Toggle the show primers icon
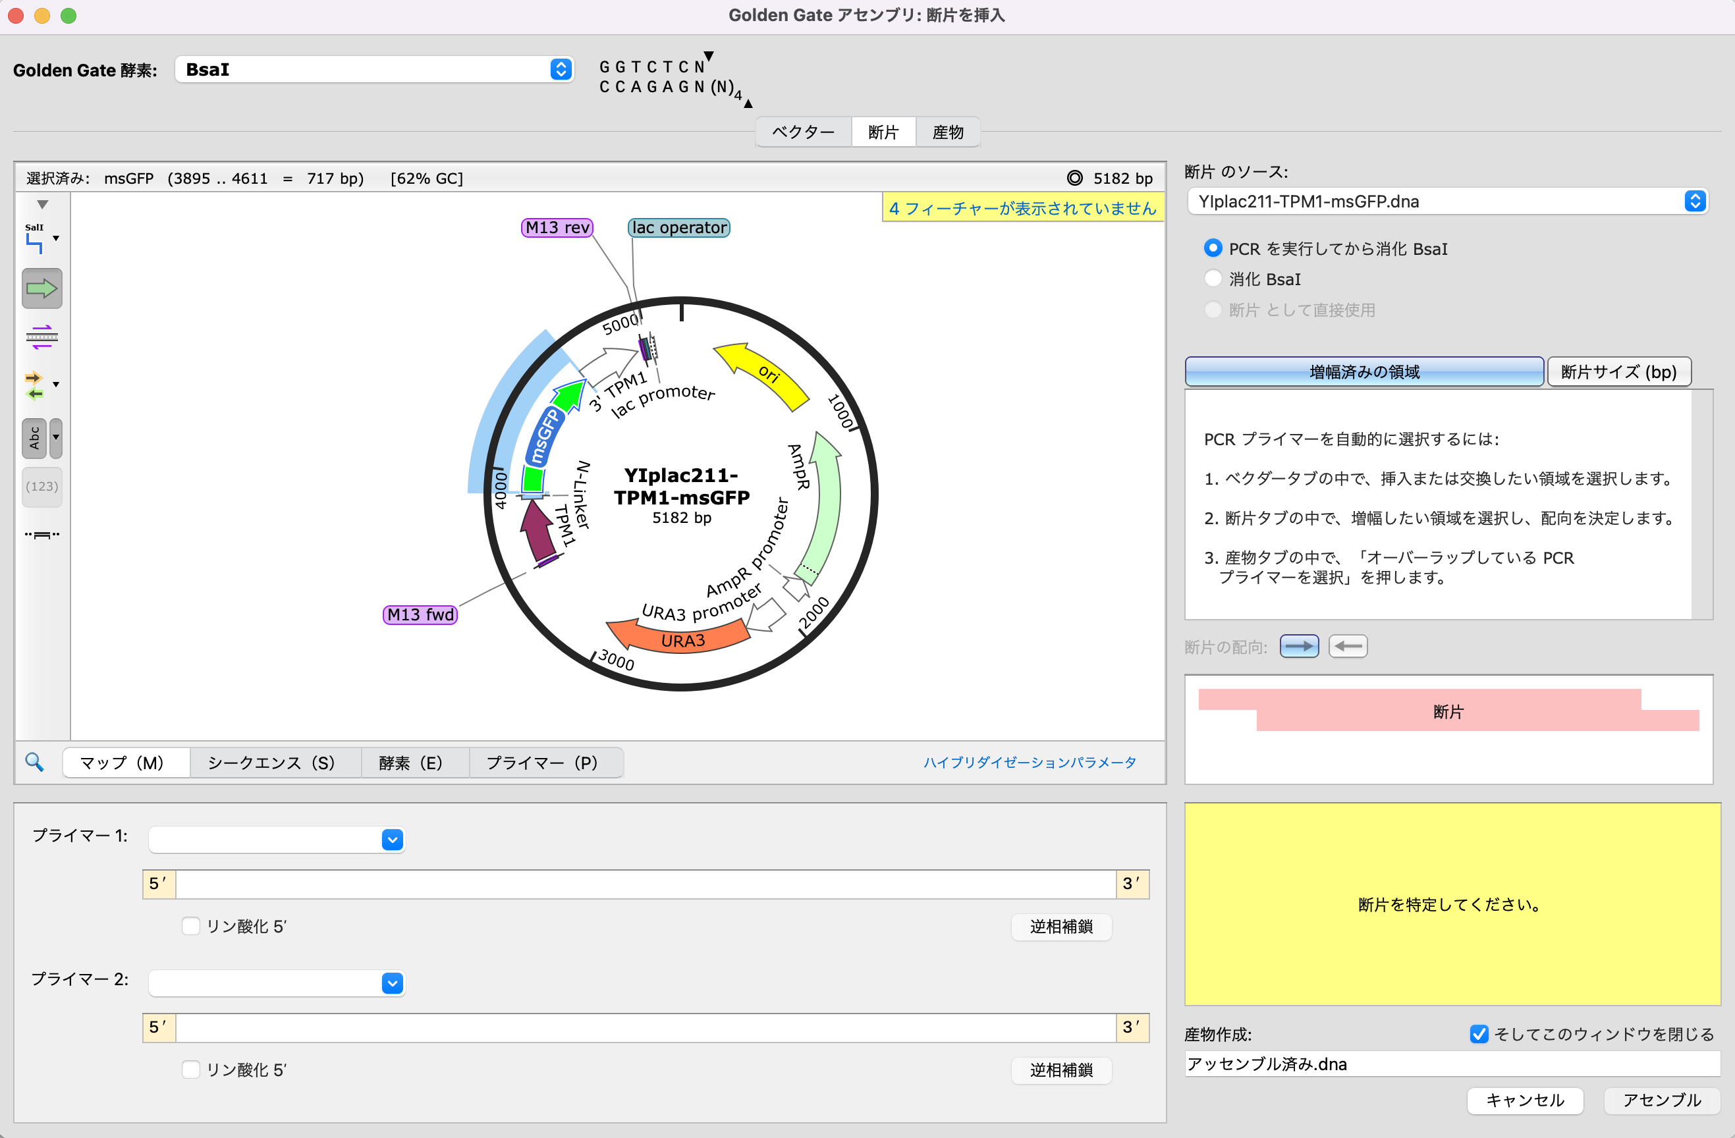Screen dimensions: 1735x1138 click(x=41, y=337)
